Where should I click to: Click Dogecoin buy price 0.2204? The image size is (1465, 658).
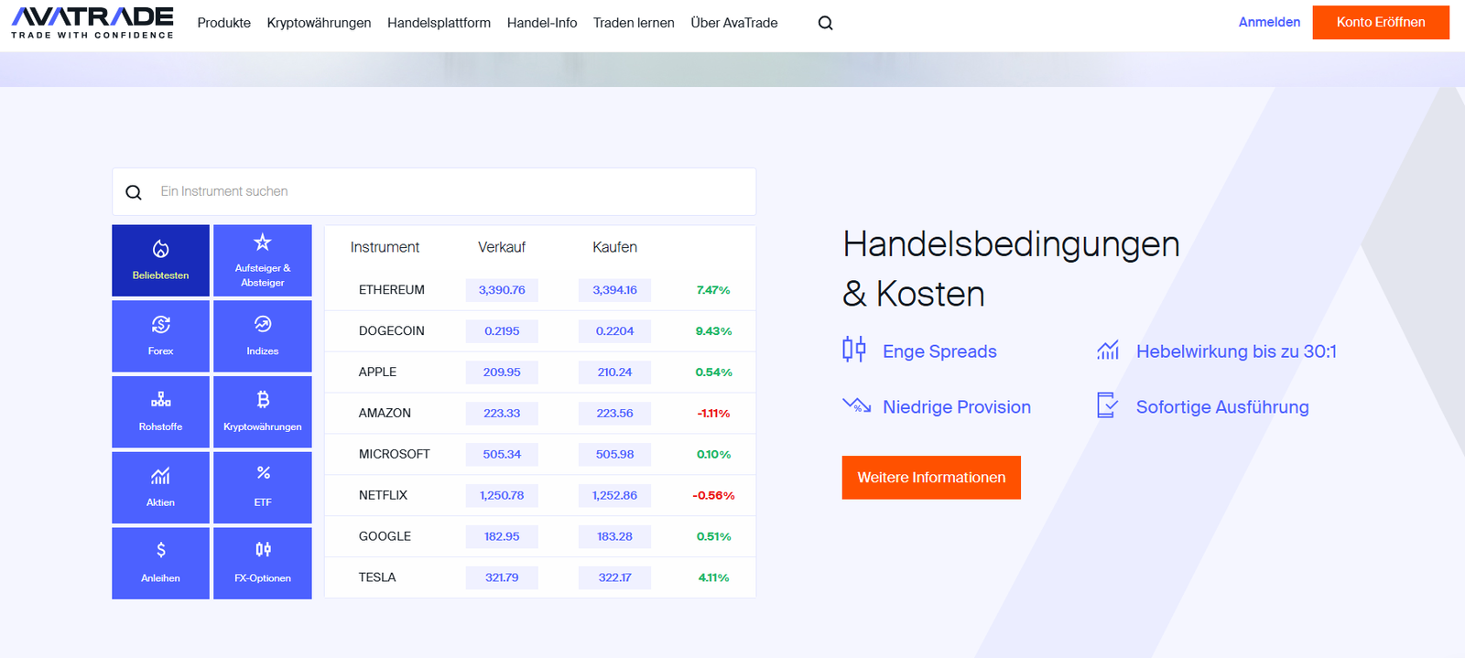click(614, 331)
